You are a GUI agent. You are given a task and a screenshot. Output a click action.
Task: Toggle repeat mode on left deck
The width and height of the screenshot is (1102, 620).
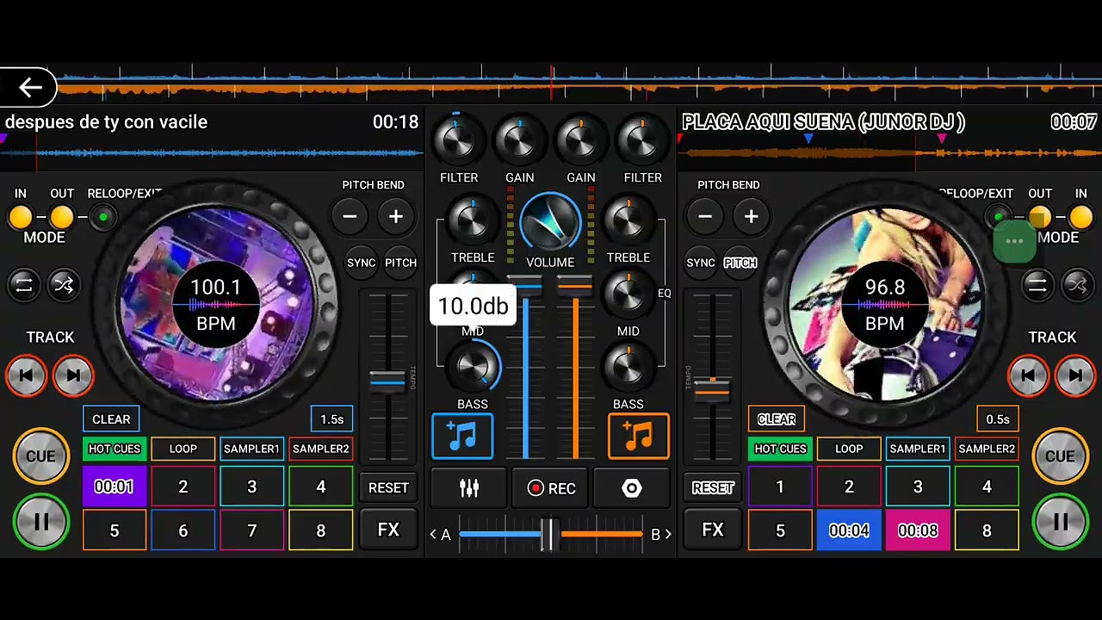(23, 285)
